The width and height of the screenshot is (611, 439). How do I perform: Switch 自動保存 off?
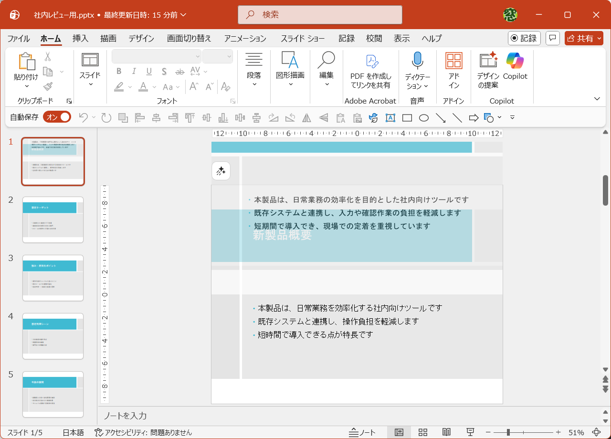(57, 116)
